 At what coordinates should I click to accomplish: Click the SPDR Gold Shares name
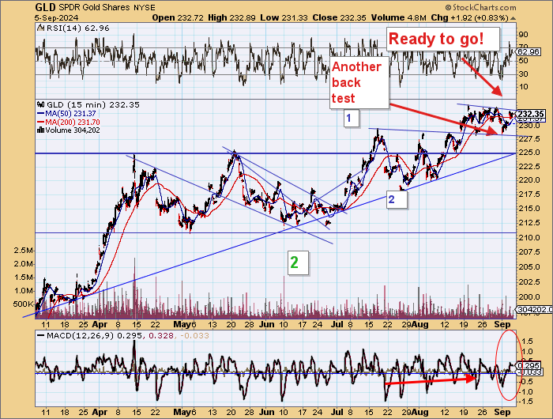pos(94,7)
